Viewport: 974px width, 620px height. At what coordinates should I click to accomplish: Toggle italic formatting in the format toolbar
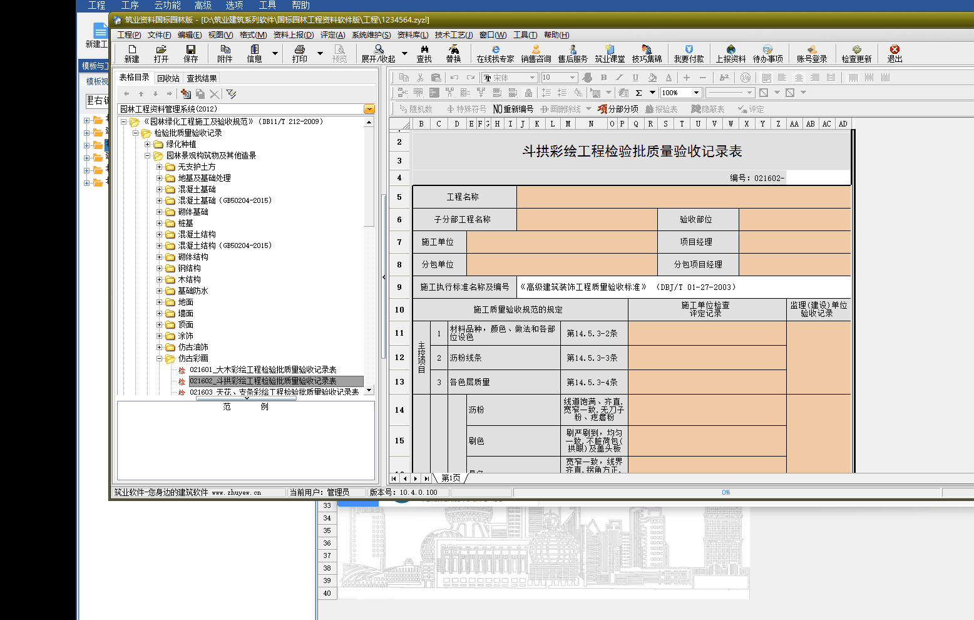click(x=619, y=78)
